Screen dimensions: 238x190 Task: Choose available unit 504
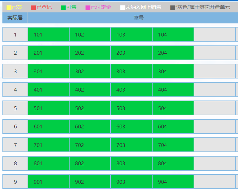(173, 108)
